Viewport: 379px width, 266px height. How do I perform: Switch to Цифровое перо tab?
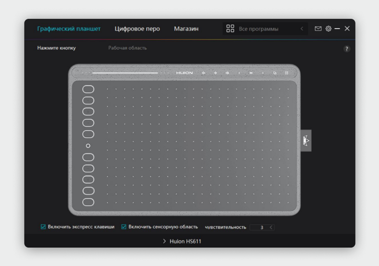pyautogui.click(x=137, y=29)
